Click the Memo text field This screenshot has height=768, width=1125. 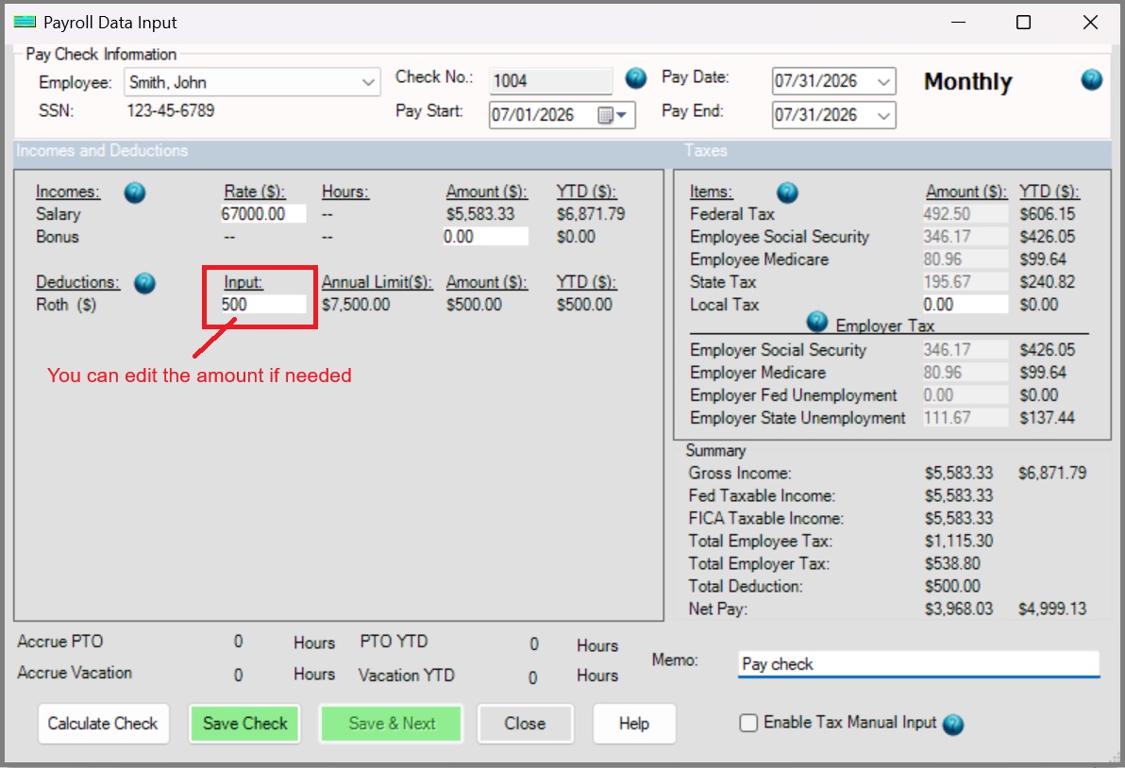point(919,664)
